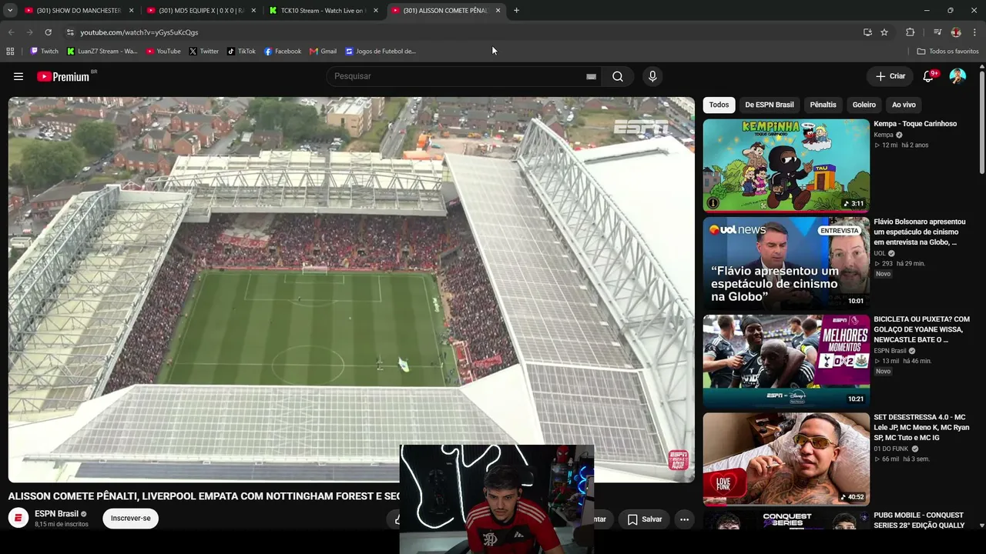
Task: Close the TCK10 Stream tab
Action: (x=376, y=11)
